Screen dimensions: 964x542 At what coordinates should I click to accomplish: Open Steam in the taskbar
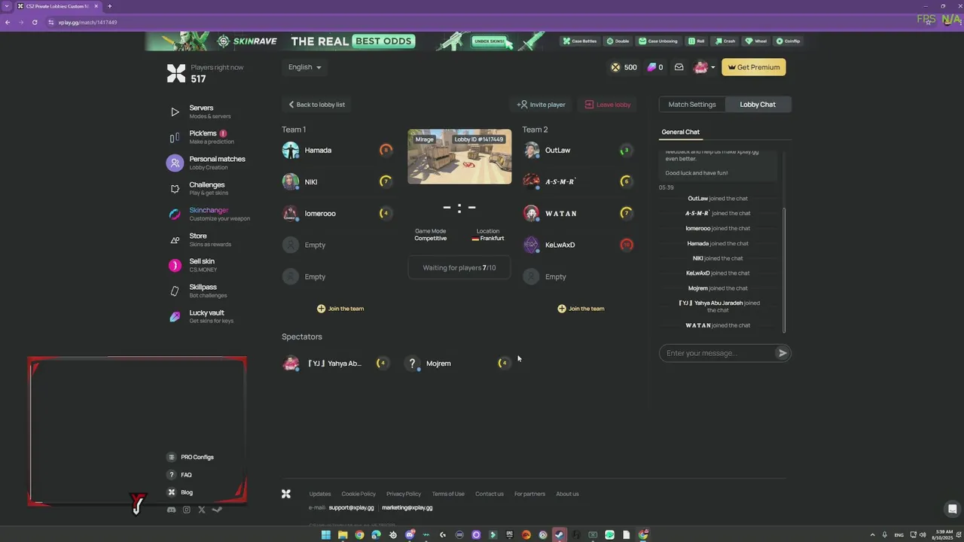point(559,535)
